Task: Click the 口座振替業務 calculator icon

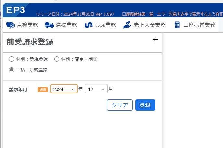Action: pyautogui.click(x=177, y=25)
